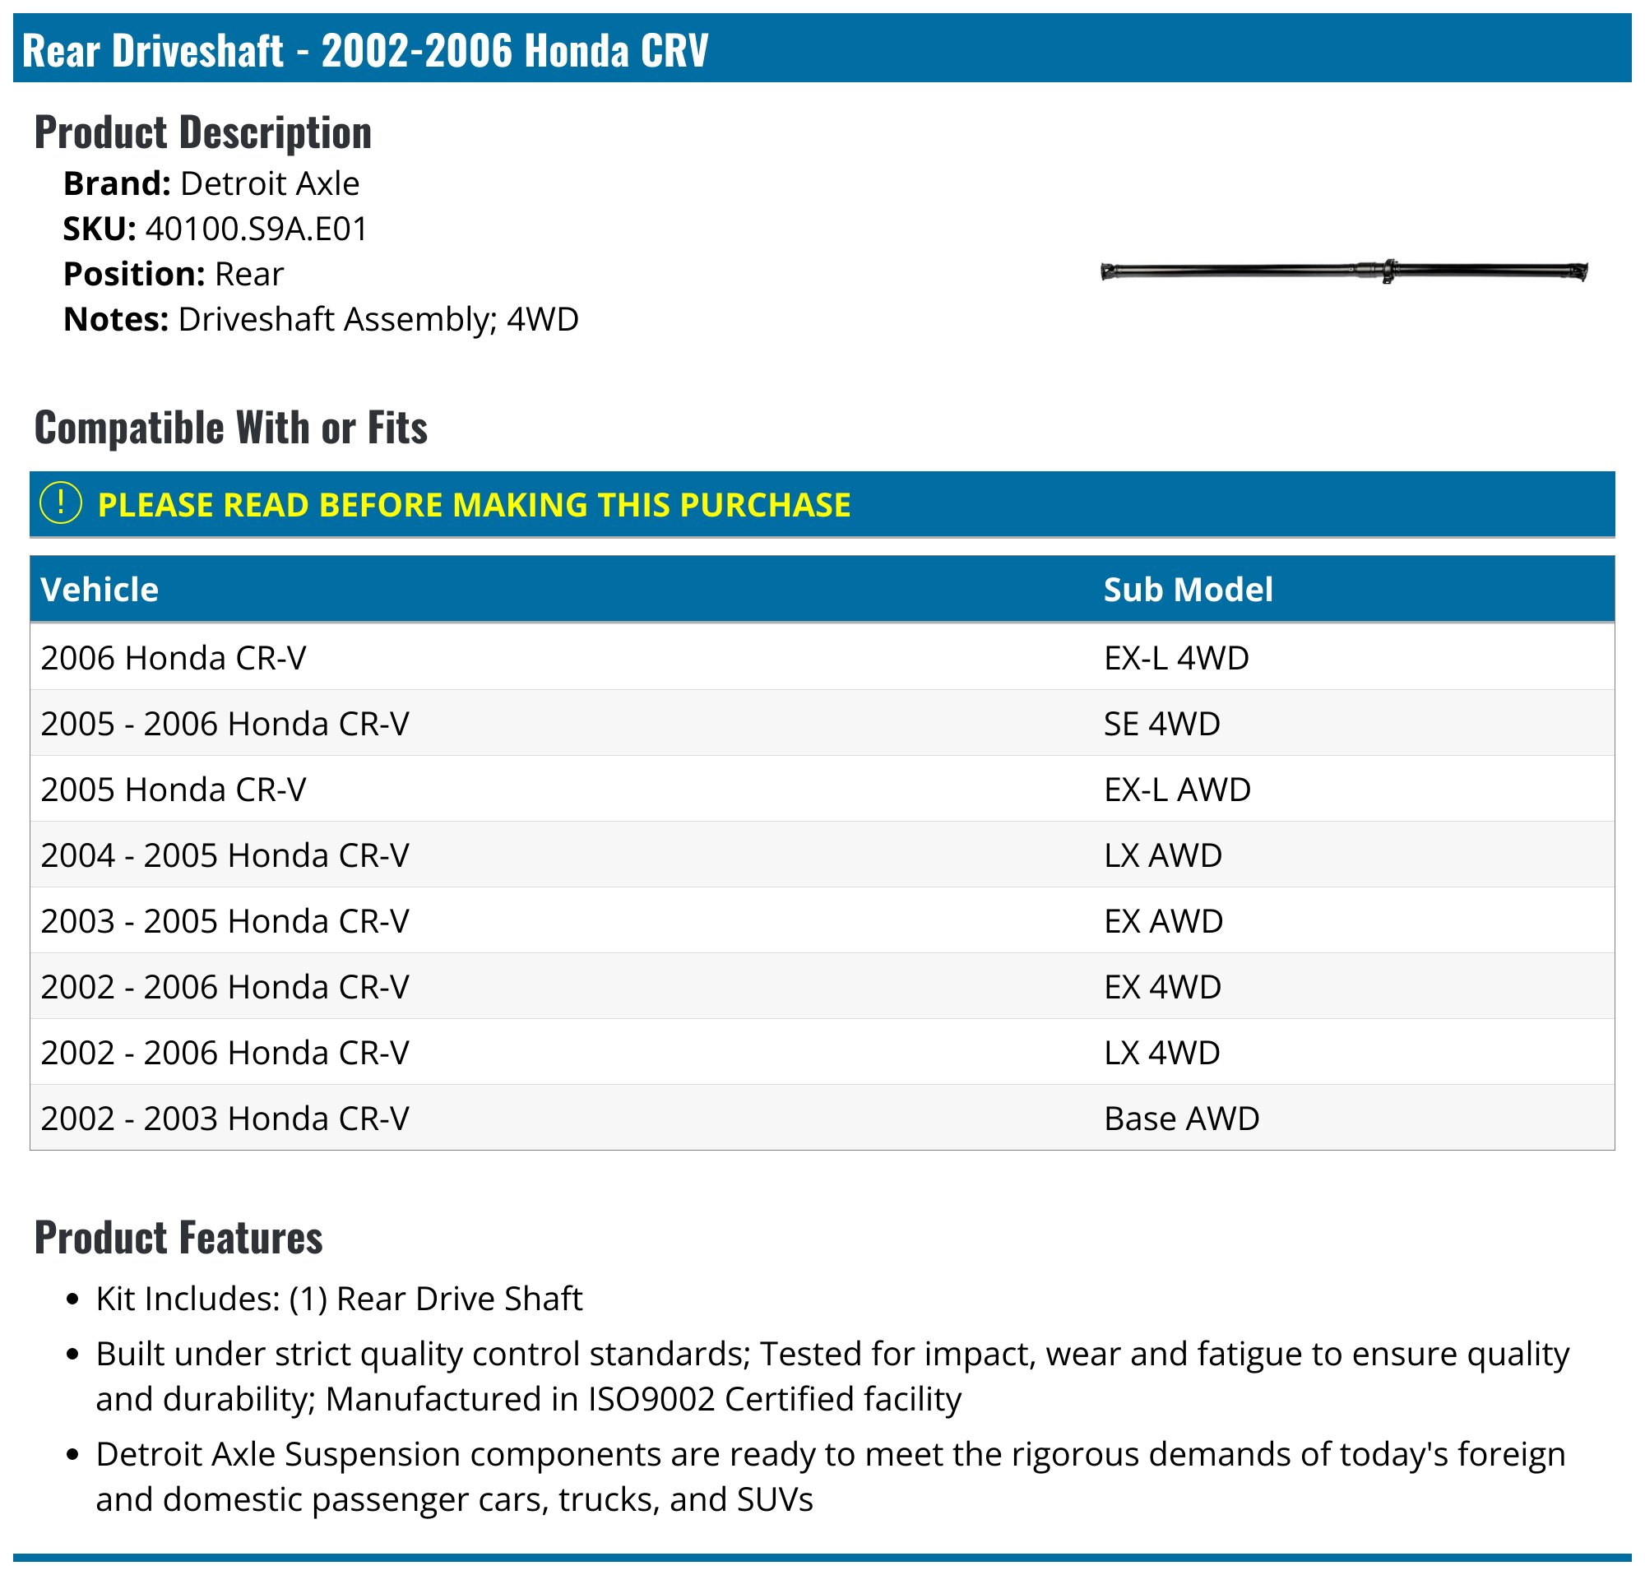The width and height of the screenshot is (1645, 1575).
Task: Open the driveshaft product image
Action: coord(1344,272)
